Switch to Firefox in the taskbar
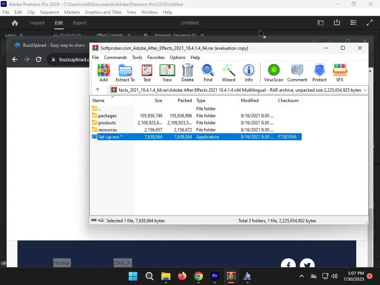Viewport: 380px width, 285px height. [182, 276]
